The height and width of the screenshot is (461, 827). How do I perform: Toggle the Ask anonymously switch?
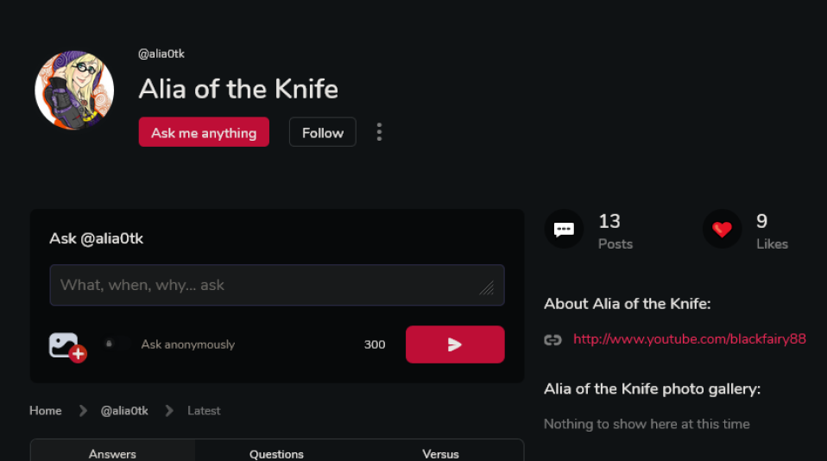[116, 344]
